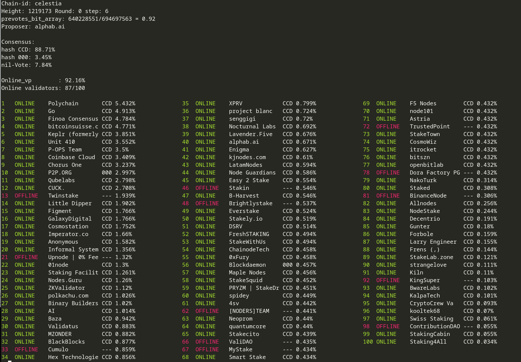
Task: Select the ContributionDAO entry
Action: (435, 326)
